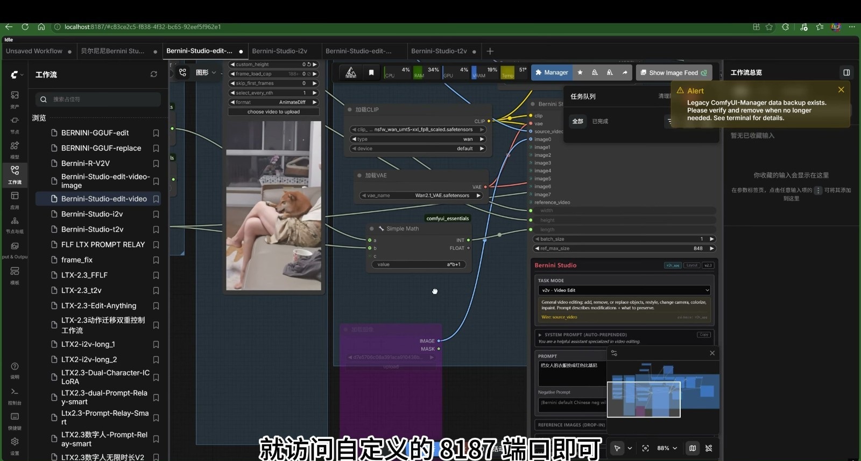Toggle the minimap map icon
This screenshot has height=461, width=861.
(x=693, y=448)
